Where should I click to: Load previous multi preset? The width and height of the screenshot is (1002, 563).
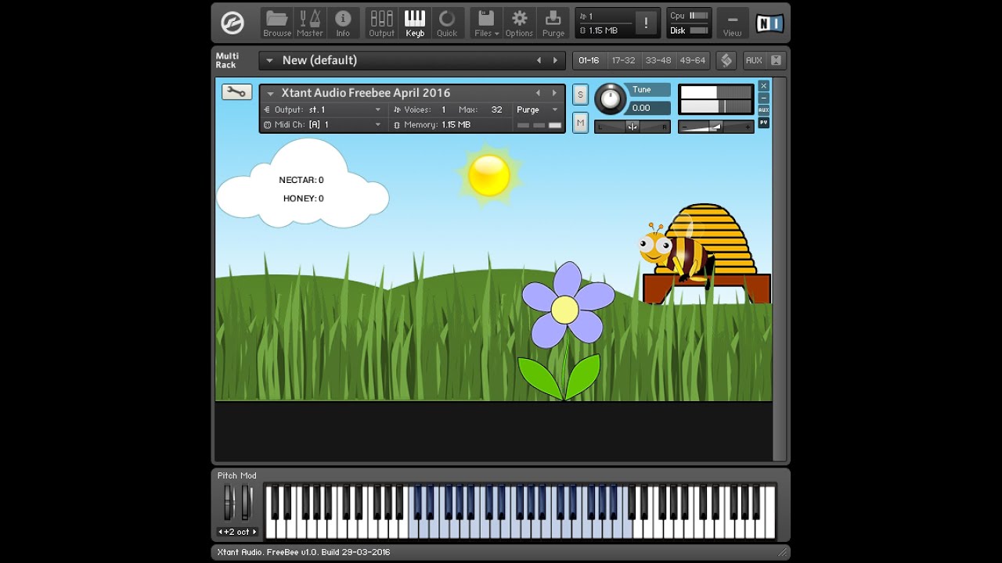coord(539,60)
